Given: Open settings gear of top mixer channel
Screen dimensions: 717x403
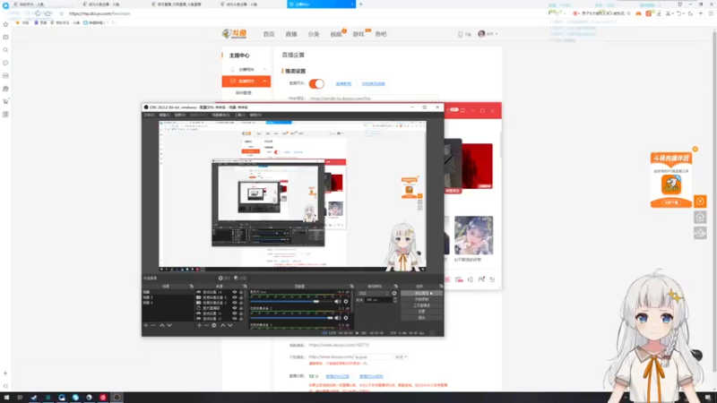Looking at the screenshot, I should pos(346,302).
